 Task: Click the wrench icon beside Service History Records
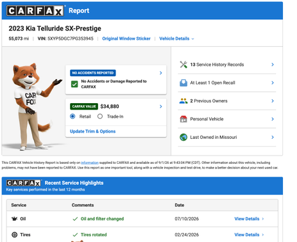(x=183, y=65)
